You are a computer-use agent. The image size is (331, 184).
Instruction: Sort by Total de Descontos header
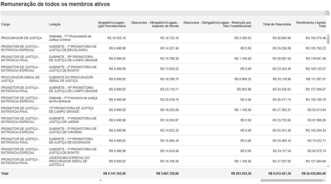(277, 24)
